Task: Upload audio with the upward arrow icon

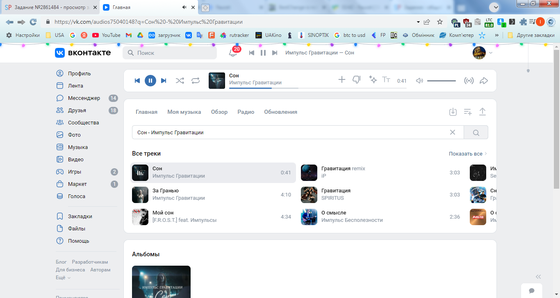Action: click(483, 112)
